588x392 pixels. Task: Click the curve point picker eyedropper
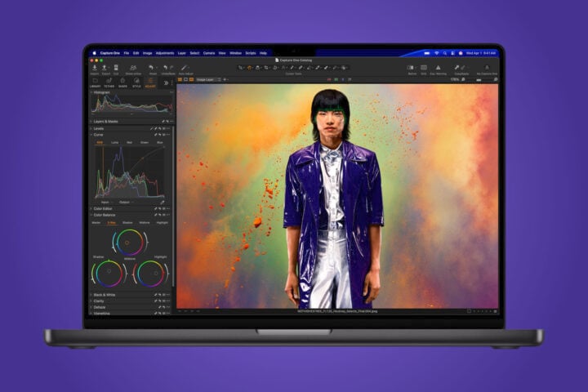163,203
